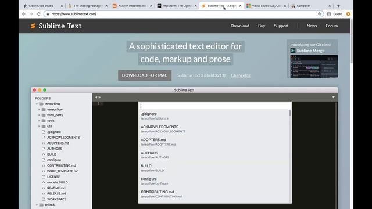Reload the page with refresh icon

pyautogui.click(x=39, y=14)
